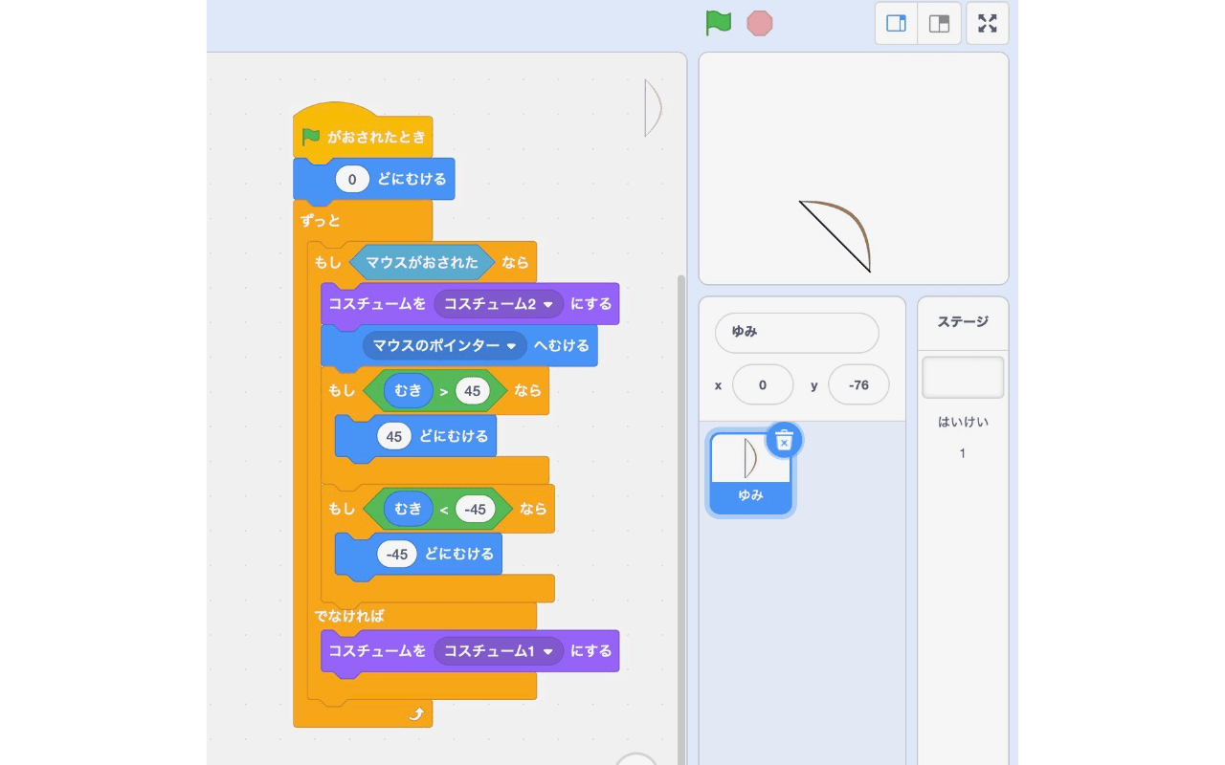Click the マウスのポインター へむける block's へむける label
This screenshot has height=765, width=1225.
point(562,345)
